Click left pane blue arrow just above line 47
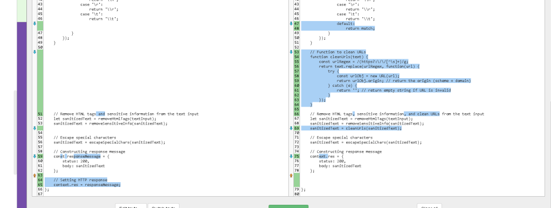The image size is (551, 208). (35, 24)
